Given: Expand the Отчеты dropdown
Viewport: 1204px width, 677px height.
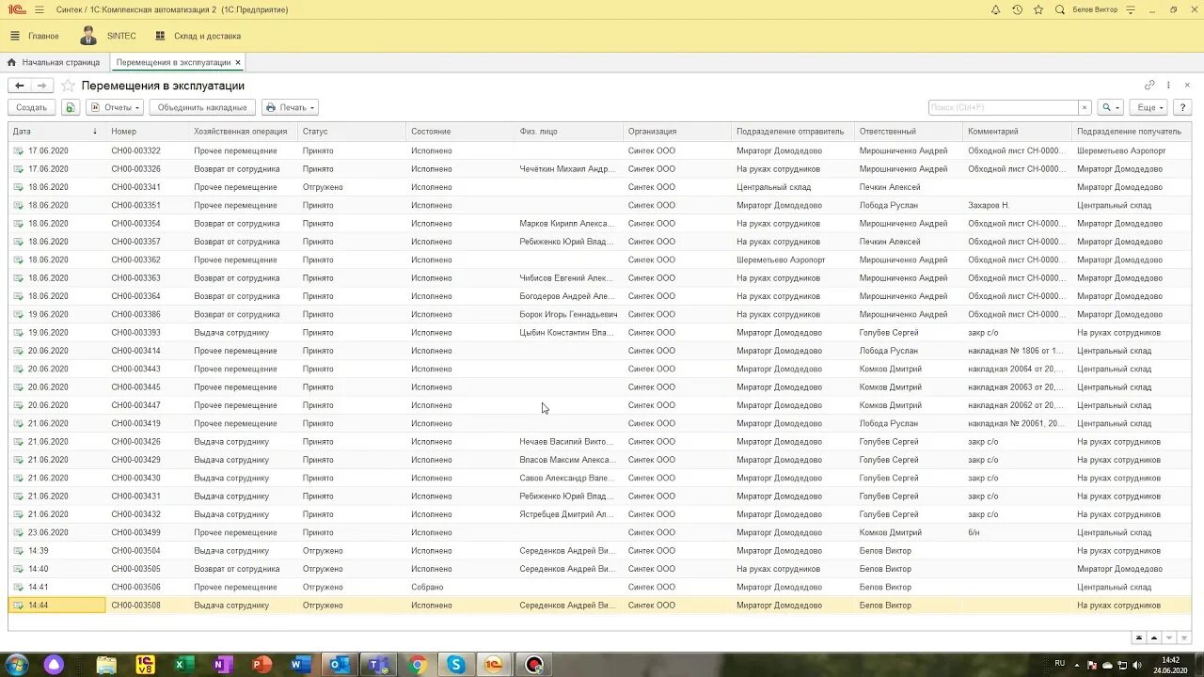Looking at the screenshot, I should (115, 107).
